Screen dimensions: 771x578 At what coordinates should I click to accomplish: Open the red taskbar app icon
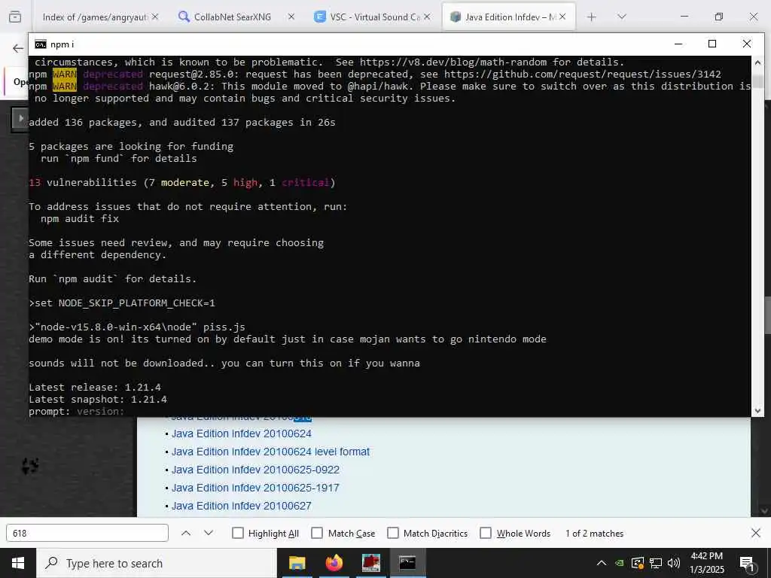(x=370, y=563)
